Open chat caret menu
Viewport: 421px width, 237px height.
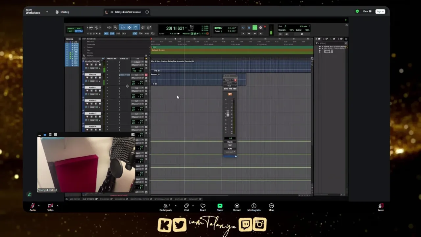(x=193, y=206)
